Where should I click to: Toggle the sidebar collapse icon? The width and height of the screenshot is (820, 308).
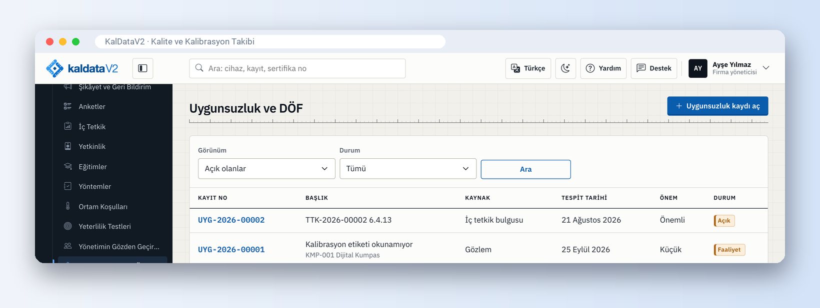(x=142, y=68)
